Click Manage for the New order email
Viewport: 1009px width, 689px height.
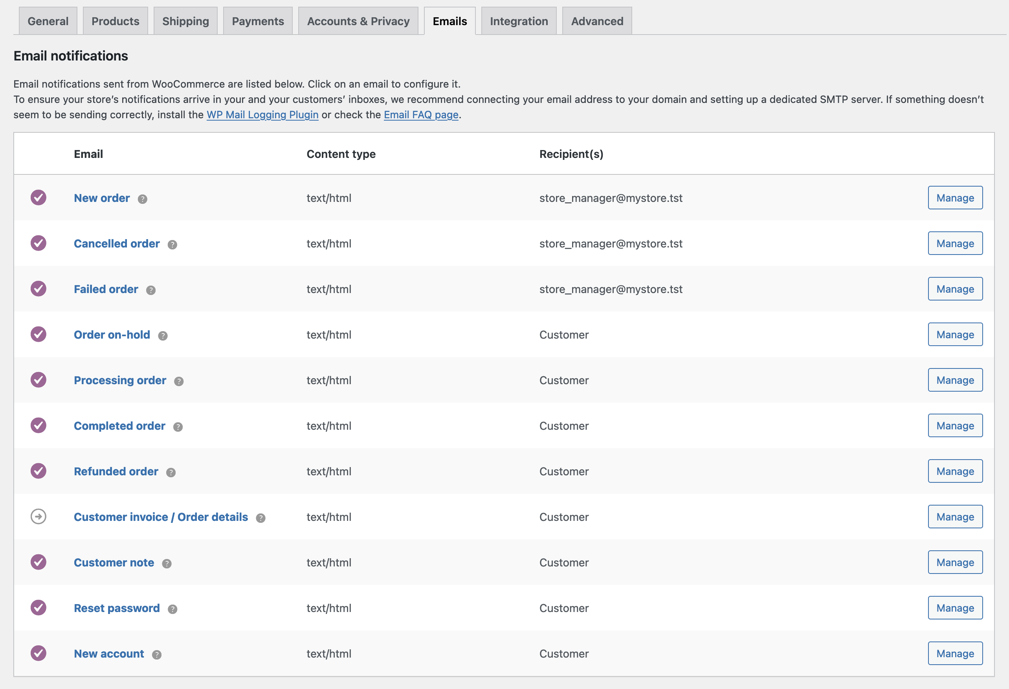955,198
